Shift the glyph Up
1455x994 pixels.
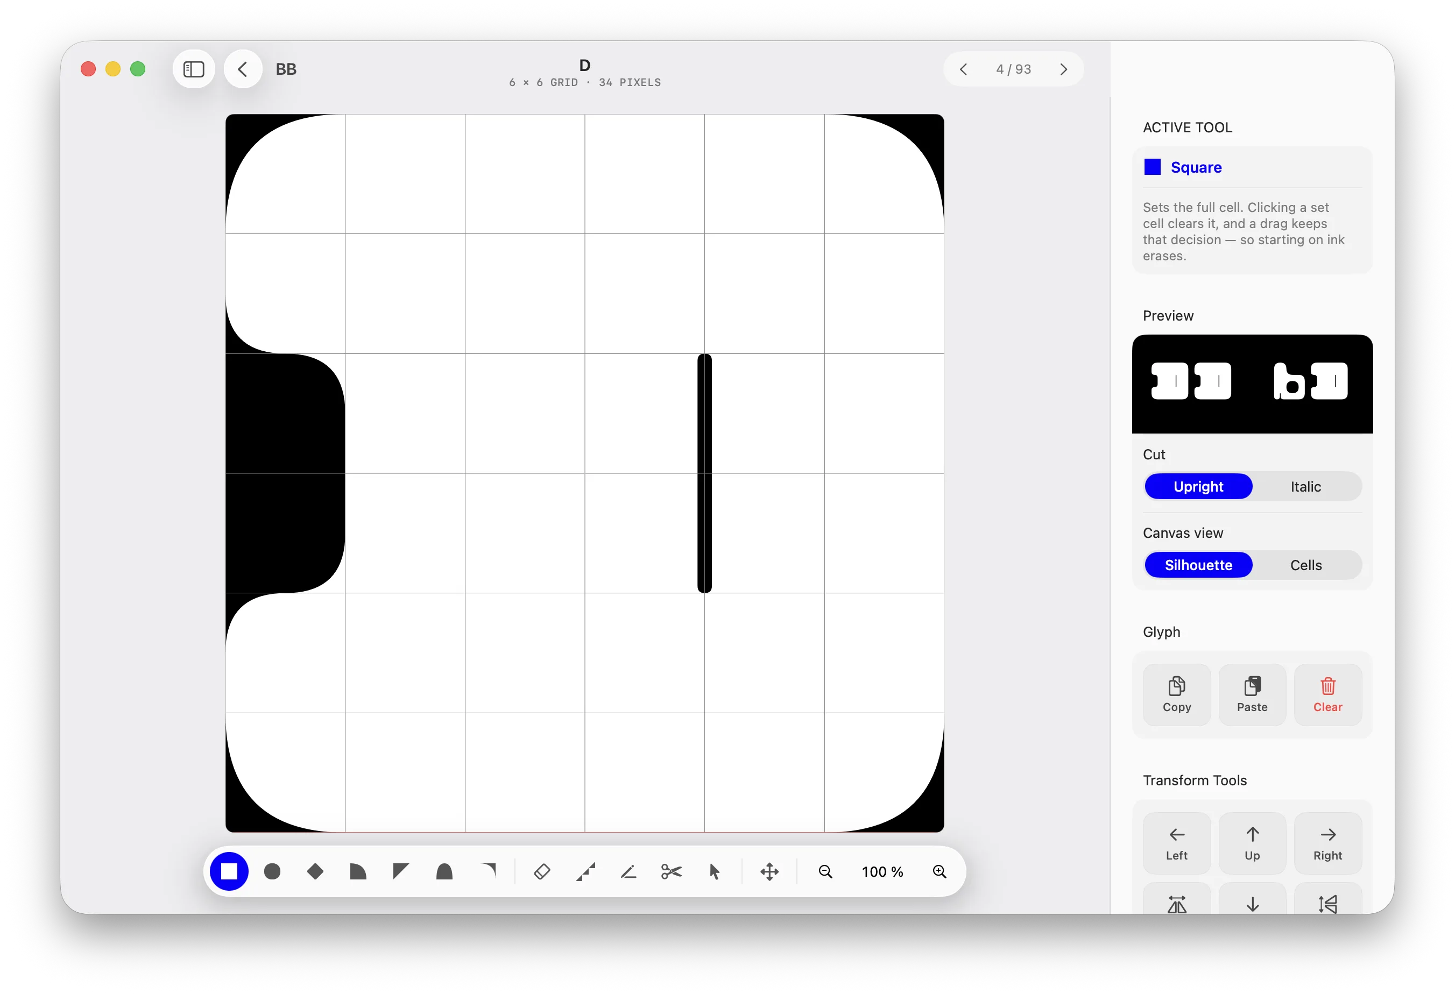pos(1252,843)
